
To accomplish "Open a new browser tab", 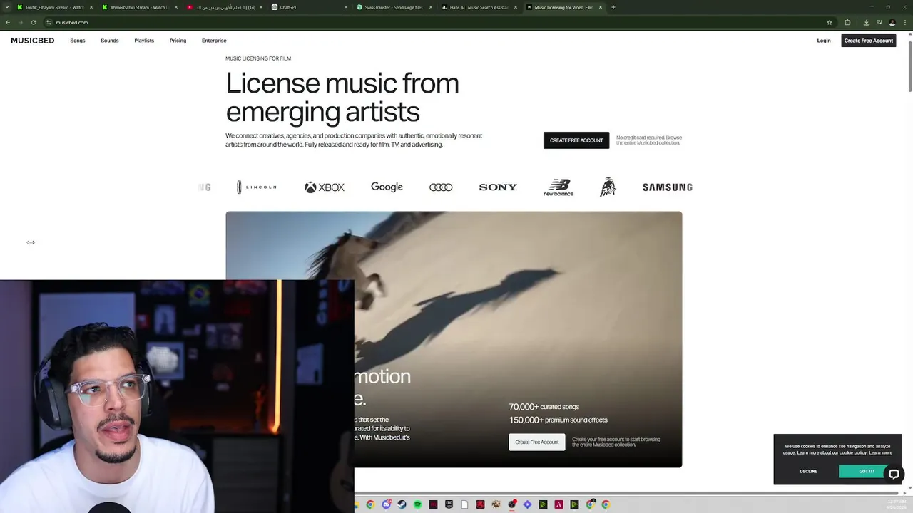I will (x=613, y=7).
